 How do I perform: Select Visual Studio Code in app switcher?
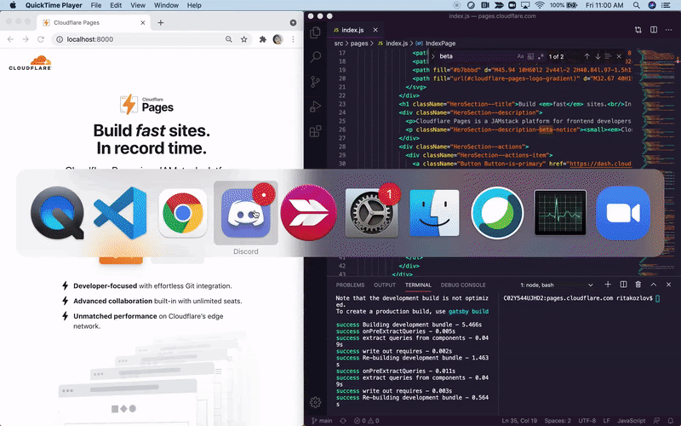(x=120, y=213)
